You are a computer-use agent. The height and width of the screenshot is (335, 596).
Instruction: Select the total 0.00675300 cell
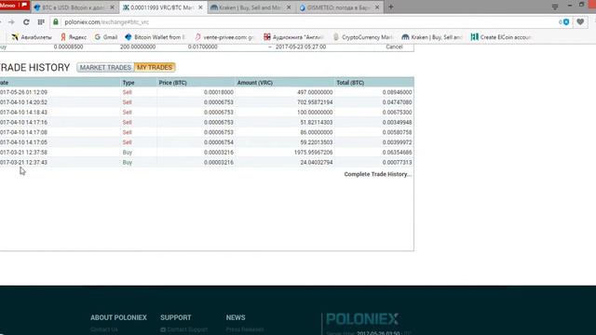397,113
